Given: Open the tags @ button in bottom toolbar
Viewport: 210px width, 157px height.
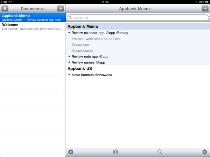Looking at the screenshot, I should pos(115,152).
